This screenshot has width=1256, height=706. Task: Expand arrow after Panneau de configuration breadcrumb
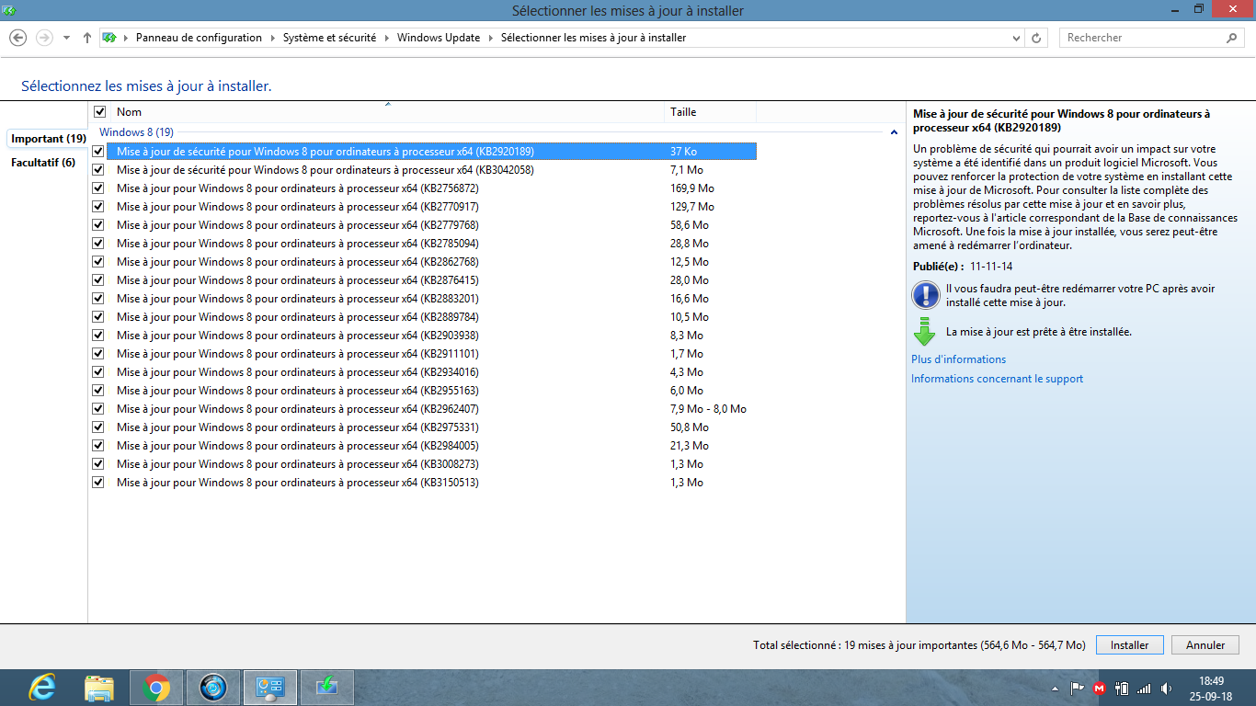pos(272,38)
